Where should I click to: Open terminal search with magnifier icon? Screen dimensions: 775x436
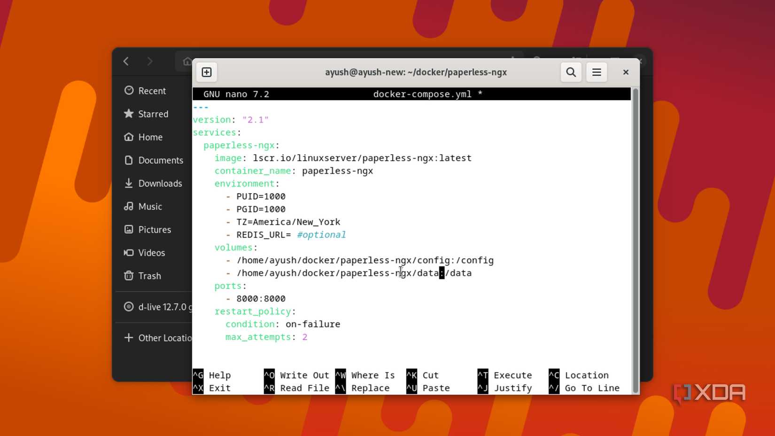coord(571,72)
